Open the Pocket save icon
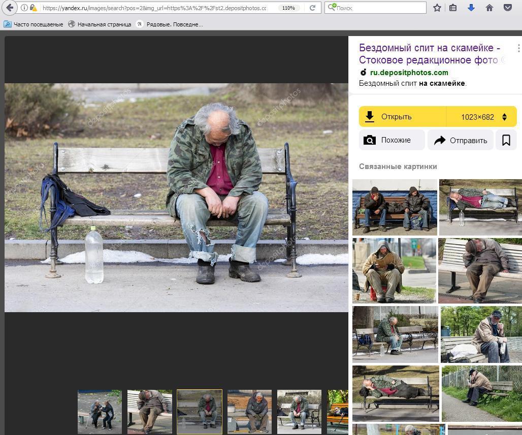 click(507, 8)
